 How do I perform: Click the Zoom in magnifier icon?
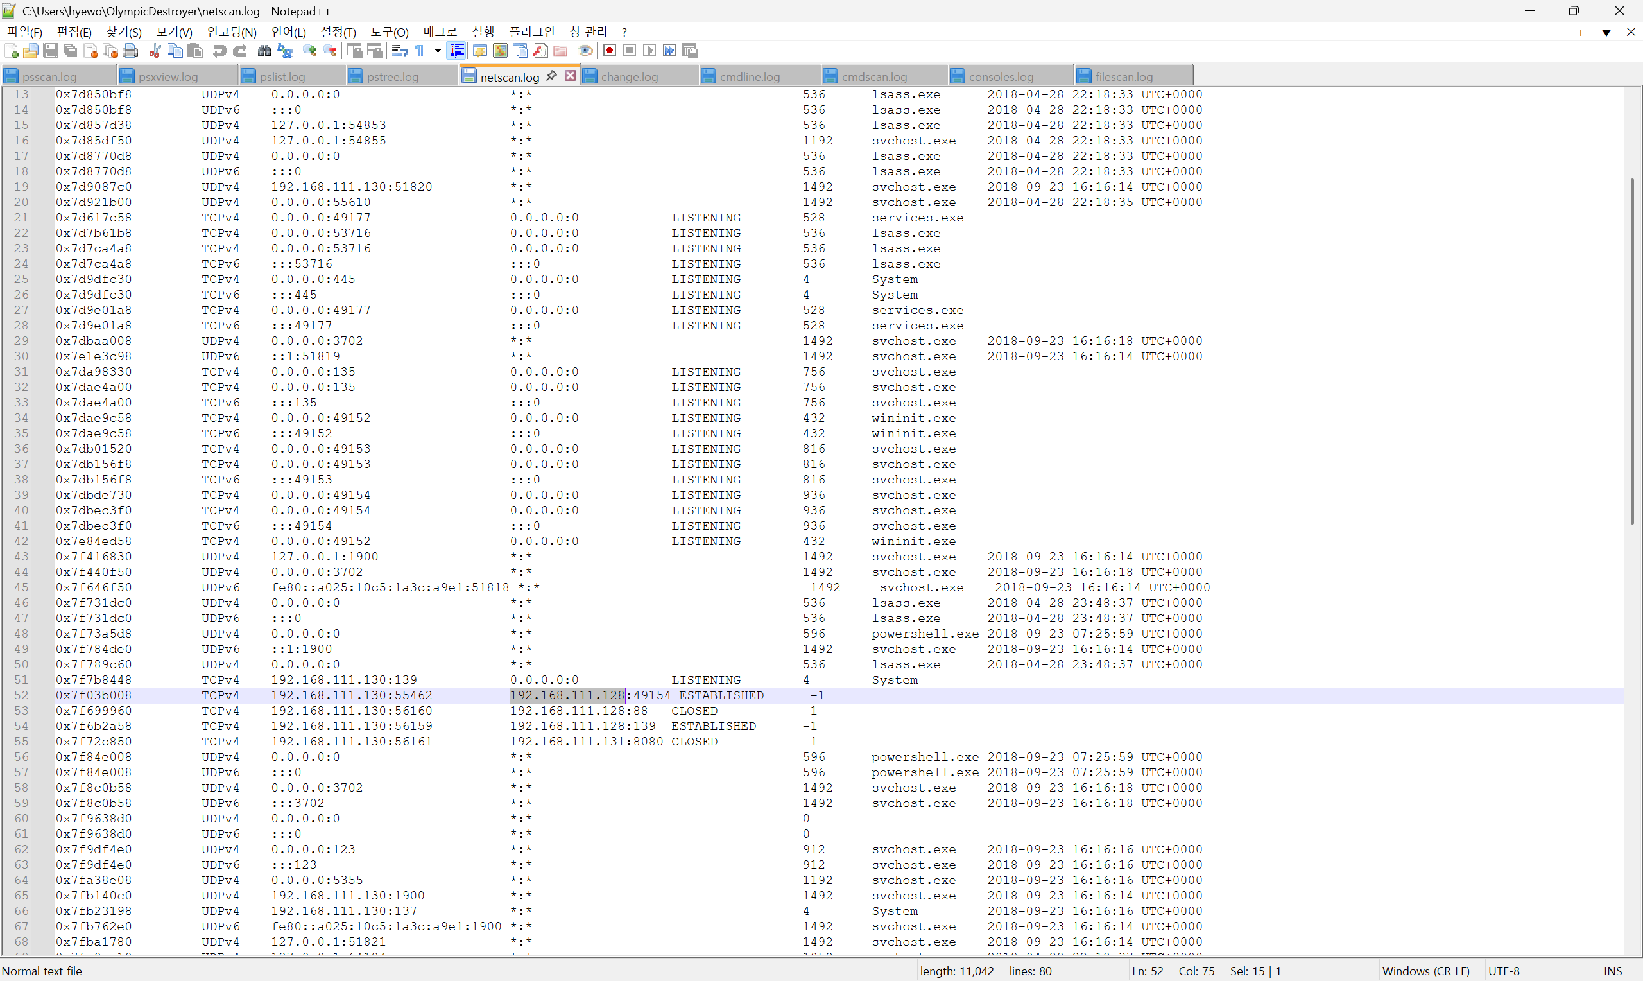pyautogui.click(x=309, y=51)
